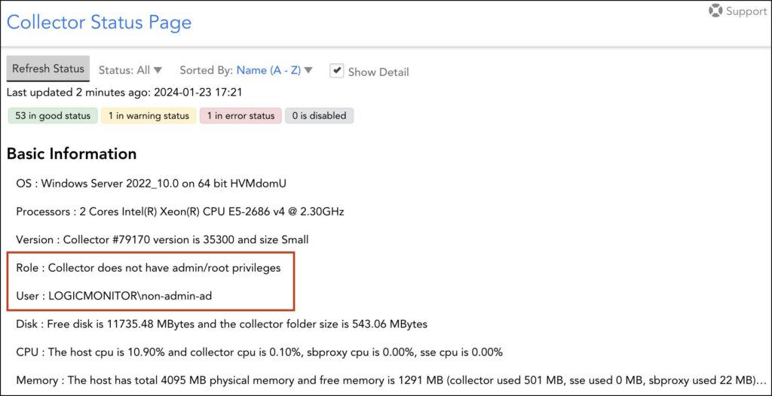Select the CPU : The host cpu line
The height and width of the screenshot is (396, 772).
point(259,352)
